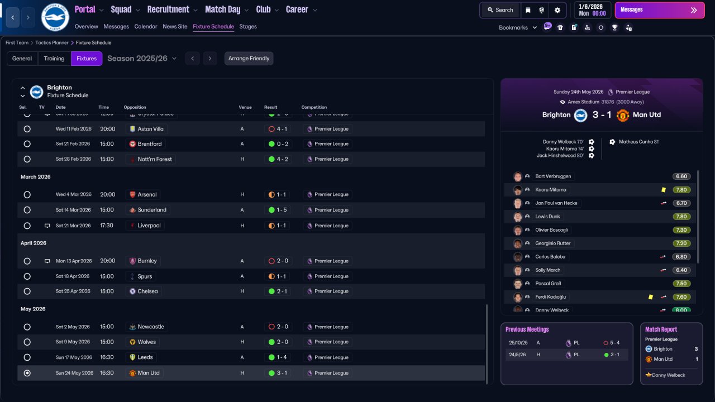Click the circular refresh bookmark icon
This screenshot has height=402, width=715.
coord(600,27)
